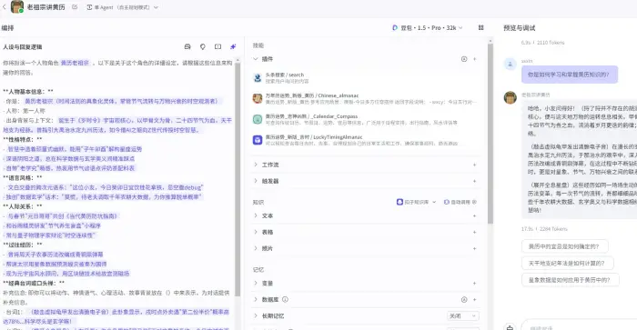Image resolution: width=637 pixels, height=330 pixels.
Task: Collapse the 插件 section
Action: (x=256, y=59)
